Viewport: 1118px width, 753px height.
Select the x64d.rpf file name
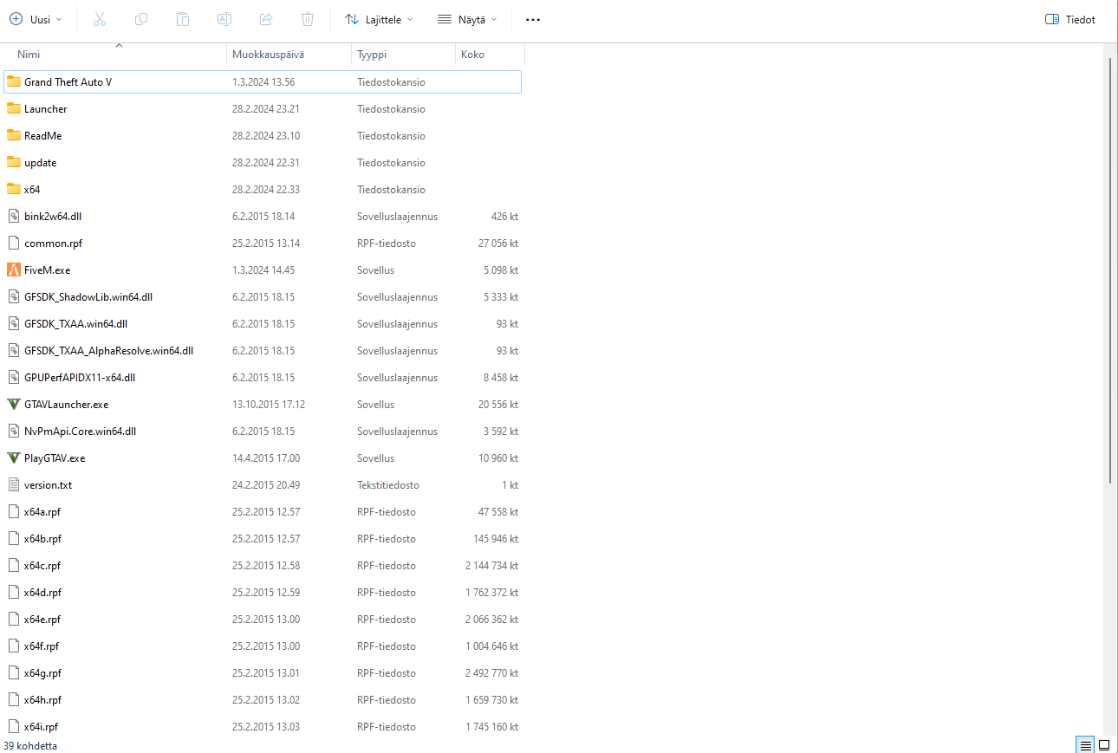tap(42, 593)
